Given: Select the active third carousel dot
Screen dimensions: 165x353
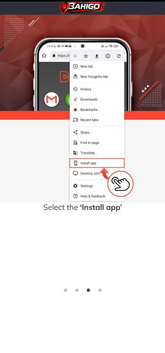Looking at the screenshot, I should point(88,290).
